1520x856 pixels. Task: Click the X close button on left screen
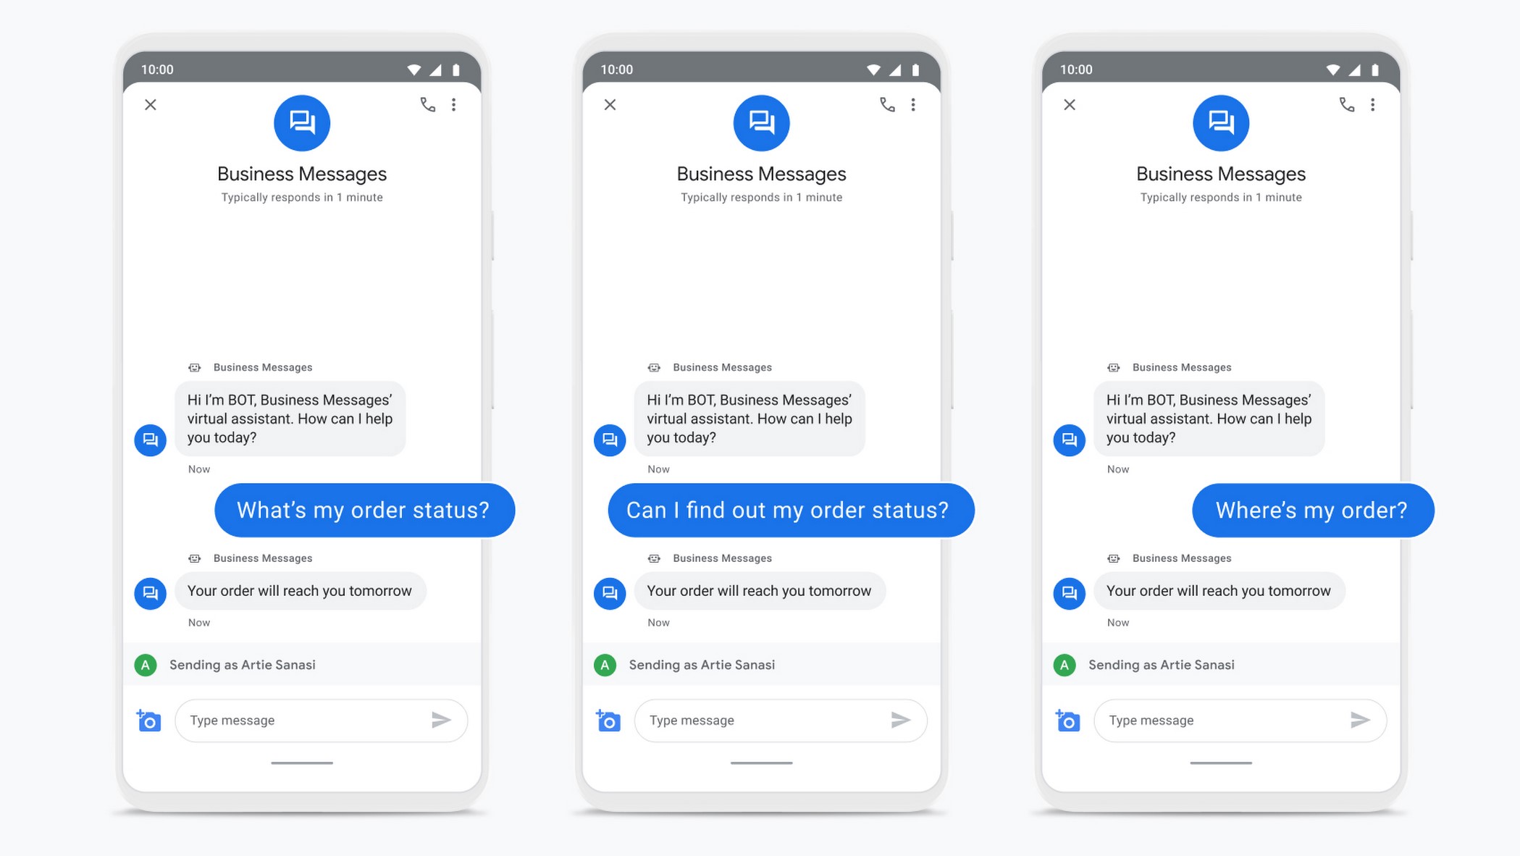[151, 104]
